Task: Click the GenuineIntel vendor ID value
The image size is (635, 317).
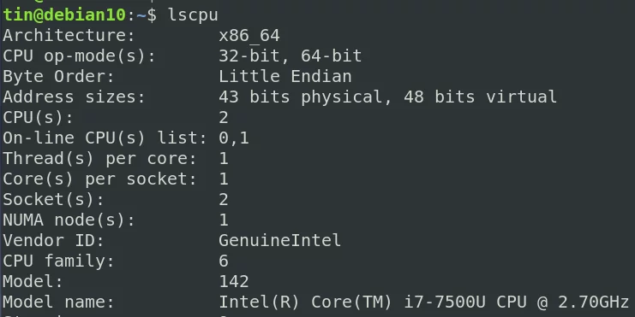Action: [x=280, y=241]
